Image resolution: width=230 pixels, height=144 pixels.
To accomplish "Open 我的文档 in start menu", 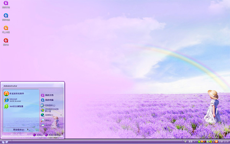I will [47, 95].
